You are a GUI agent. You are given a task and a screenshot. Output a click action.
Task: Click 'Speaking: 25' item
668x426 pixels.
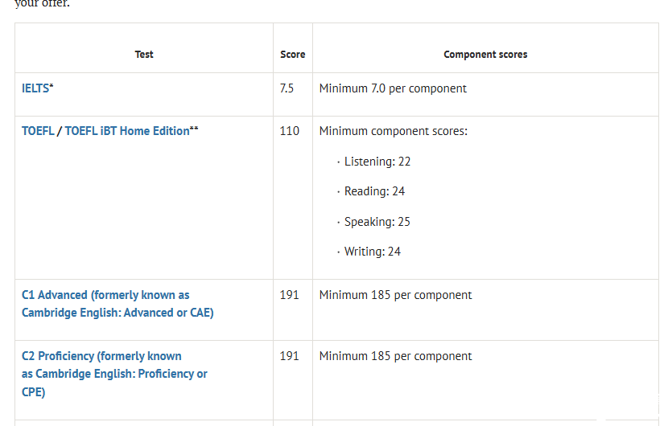point(377,221)
